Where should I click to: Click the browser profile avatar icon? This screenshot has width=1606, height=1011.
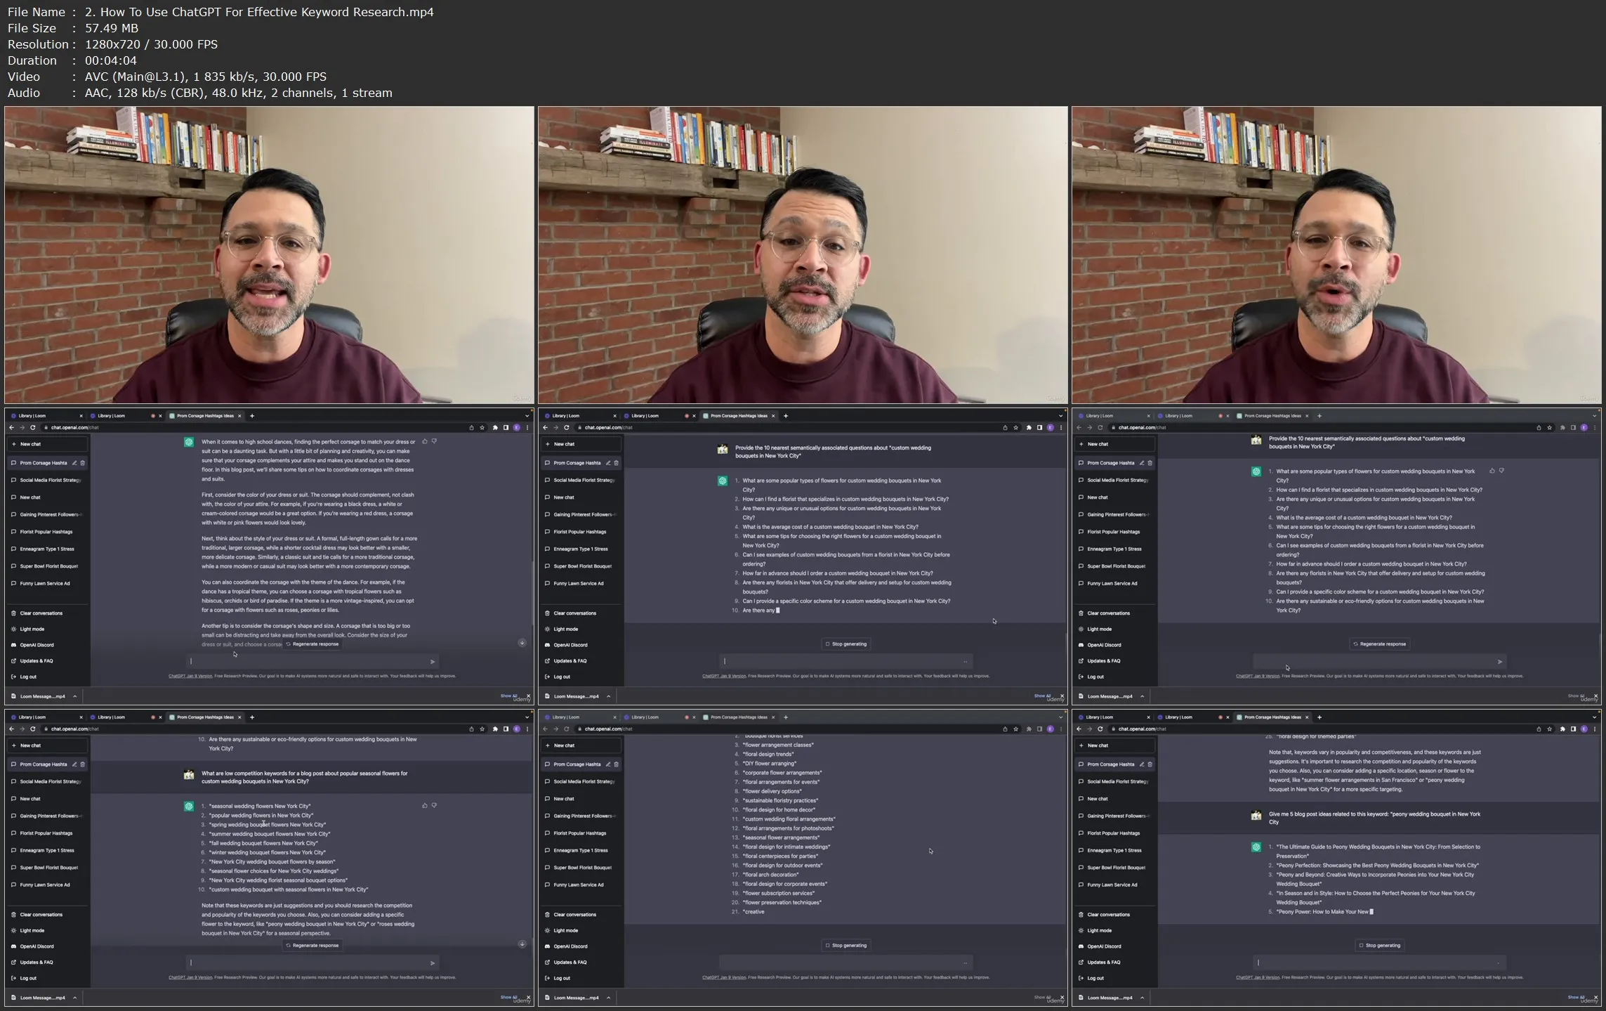tap(518, 426)
